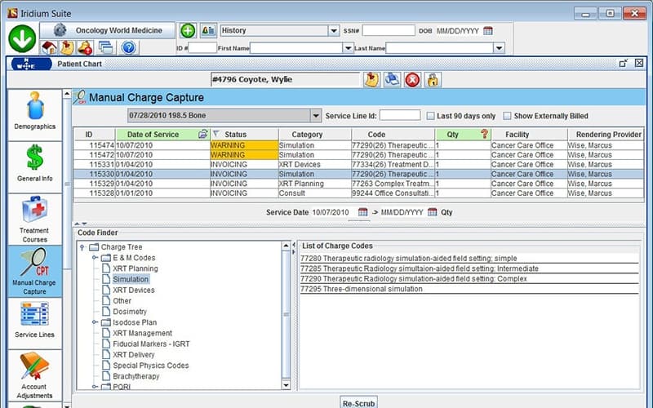
Task: Sort by Category column header
Action: click(315, 134)
